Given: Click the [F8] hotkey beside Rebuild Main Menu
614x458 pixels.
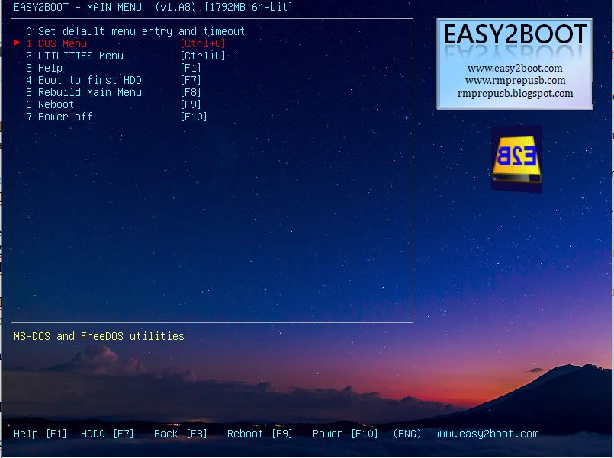Looking at the screenshot, I should coord(191,92).
